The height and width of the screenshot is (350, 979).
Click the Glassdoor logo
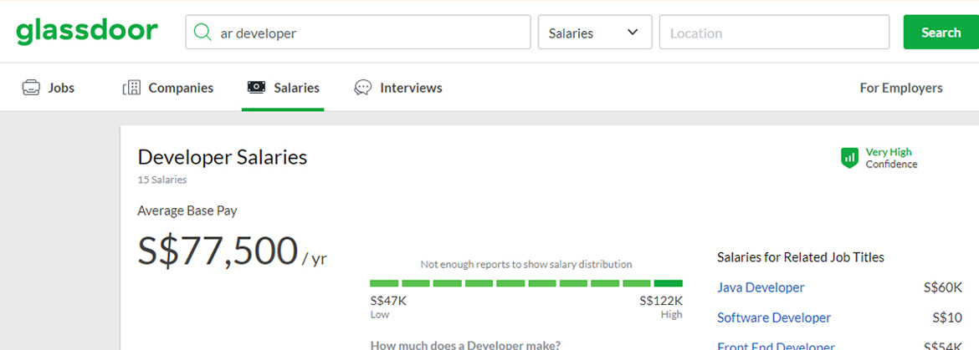coord(86,32)
